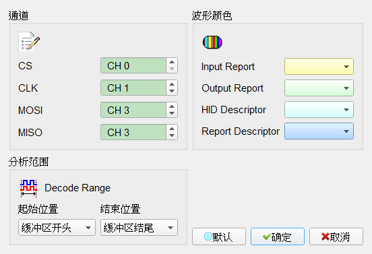Increase MISO channel with up arrow
The image size is (372, 254).
click(x=172, y=129)
